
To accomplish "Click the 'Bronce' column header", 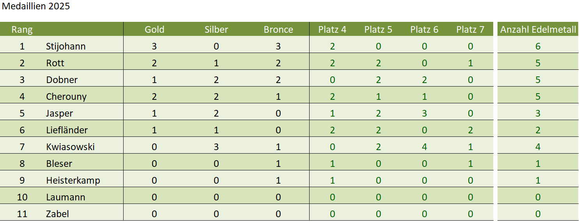I will pyautogui.click(x=278, y=30).
